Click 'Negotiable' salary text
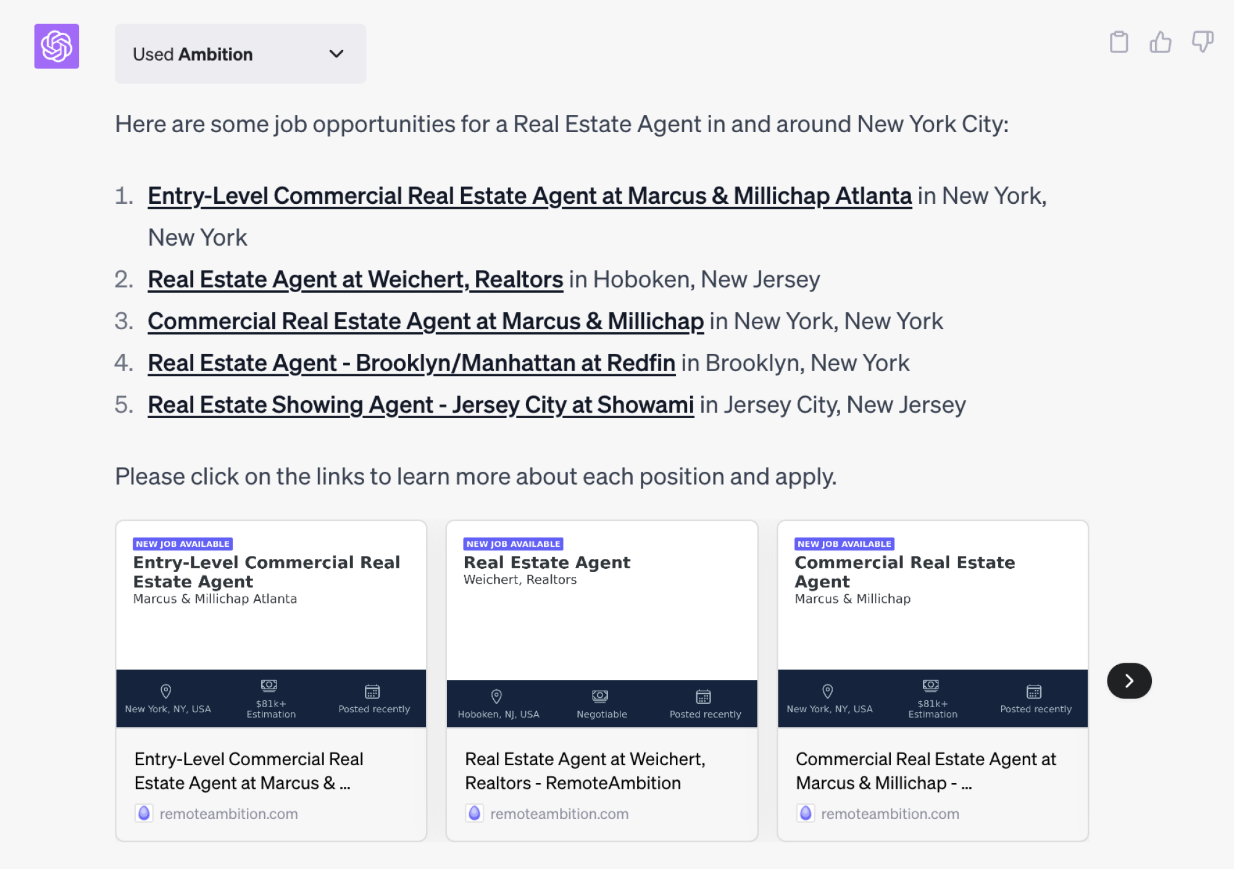Viewport: 1234px width, 869px height. [602, 714]
